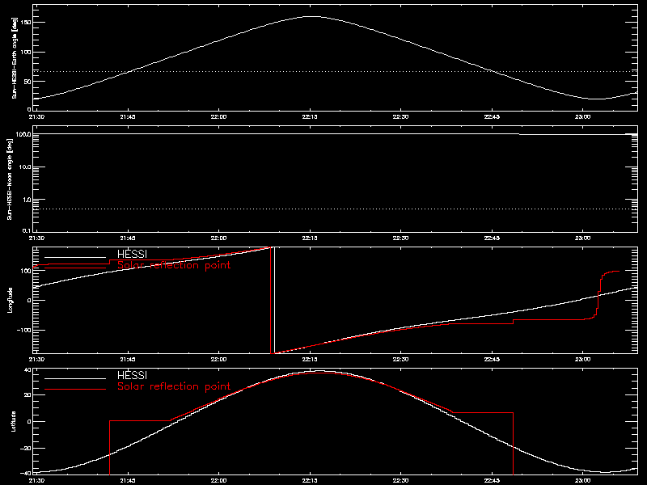Select white HESSI legend line in Longitude panel

[75, 257]
